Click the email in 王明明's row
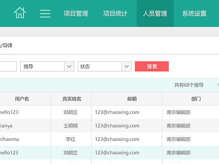The image size is (219, 164). [117, 126]
